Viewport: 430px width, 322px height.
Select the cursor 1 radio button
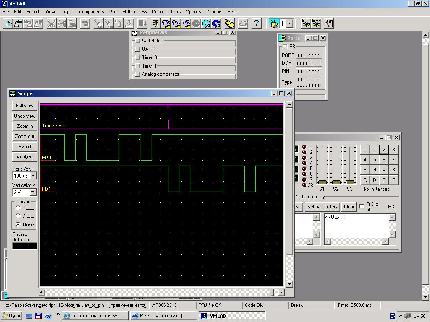coord(18,208)
